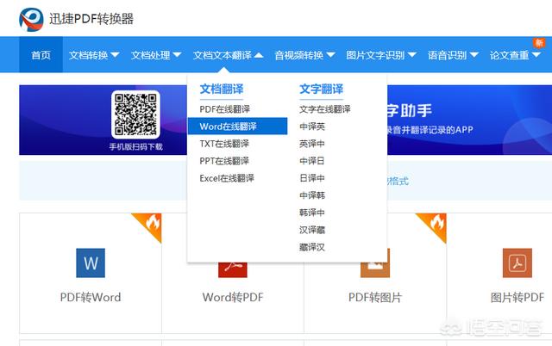Click the 新 badge above 论文查重
Screen dimensions: 552x346
538,43
